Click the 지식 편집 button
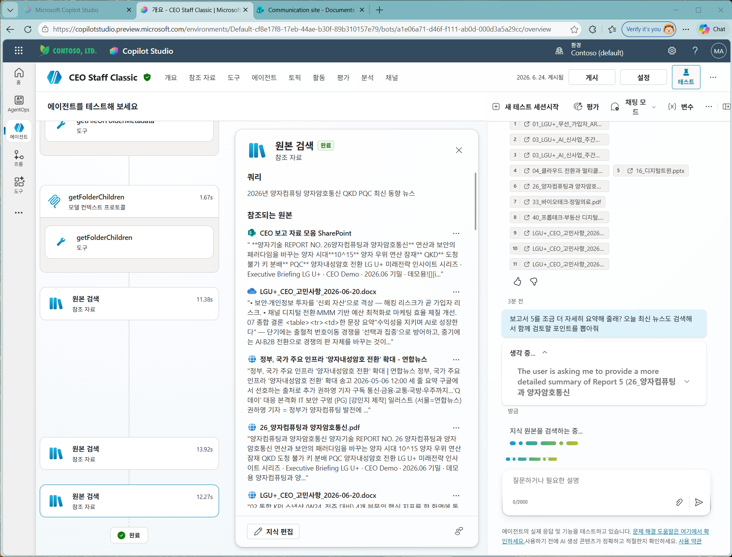 click(273, 532)
